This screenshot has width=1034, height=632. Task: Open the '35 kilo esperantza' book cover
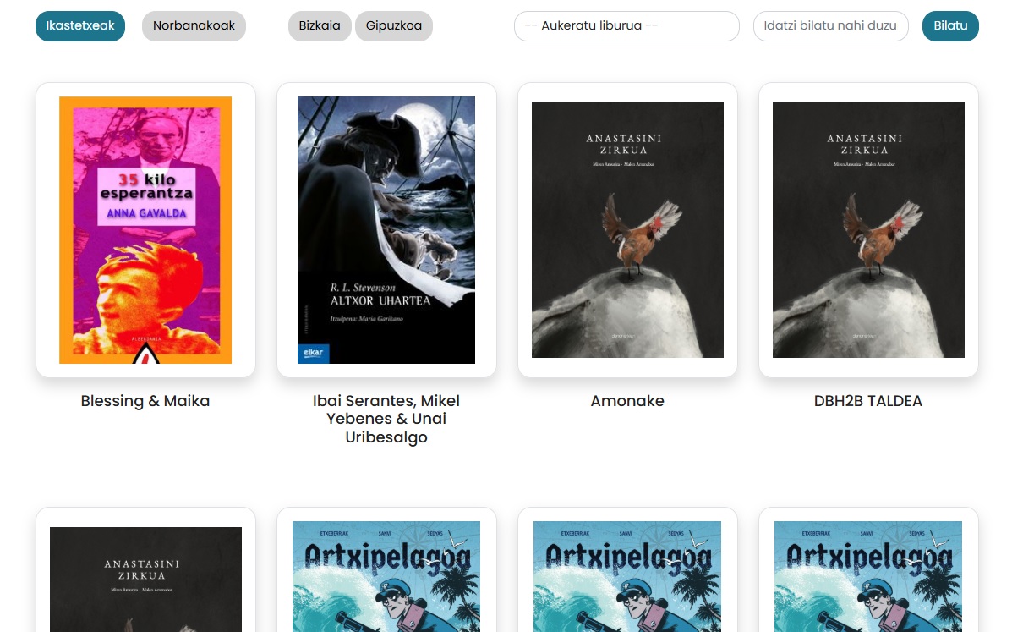click(145, 229)
